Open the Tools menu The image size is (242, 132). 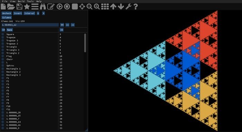[30, 1]
